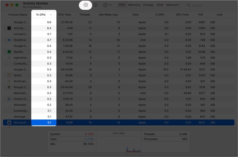The width and height of the screenshot is (238, 157).
Task: Click the My Processes subtitle
Action: (x=32, y=7)
